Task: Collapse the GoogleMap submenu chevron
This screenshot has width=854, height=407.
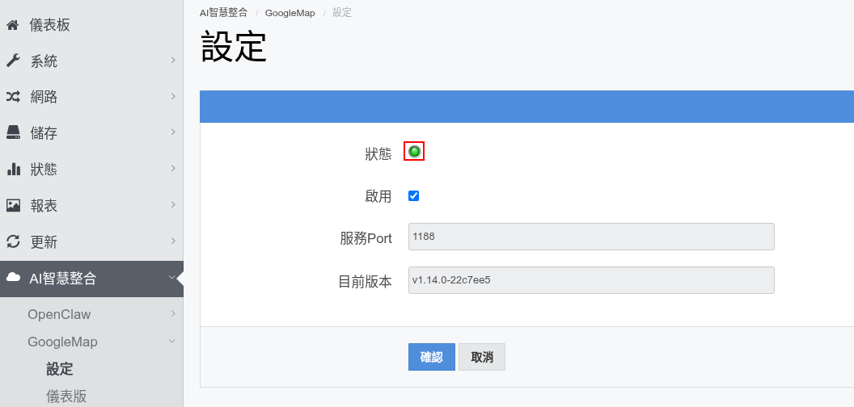Action: pos(172,341)
